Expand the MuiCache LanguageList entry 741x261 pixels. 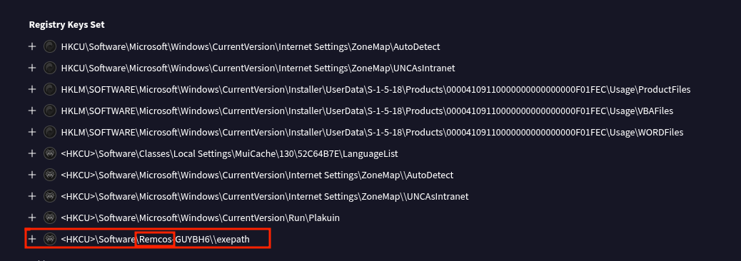(32, 153)
